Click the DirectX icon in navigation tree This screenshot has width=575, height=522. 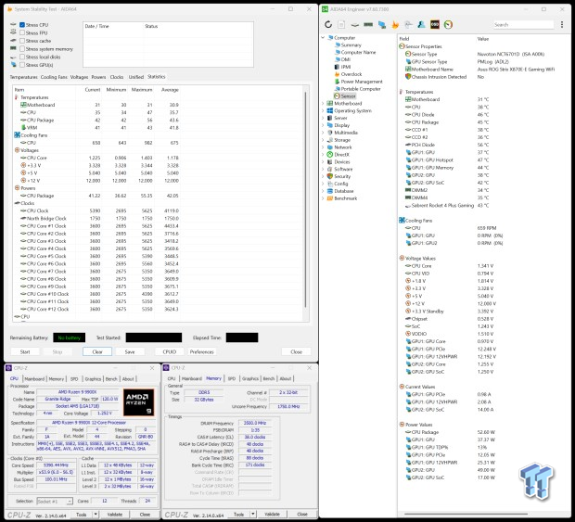(x=329, y=154)
